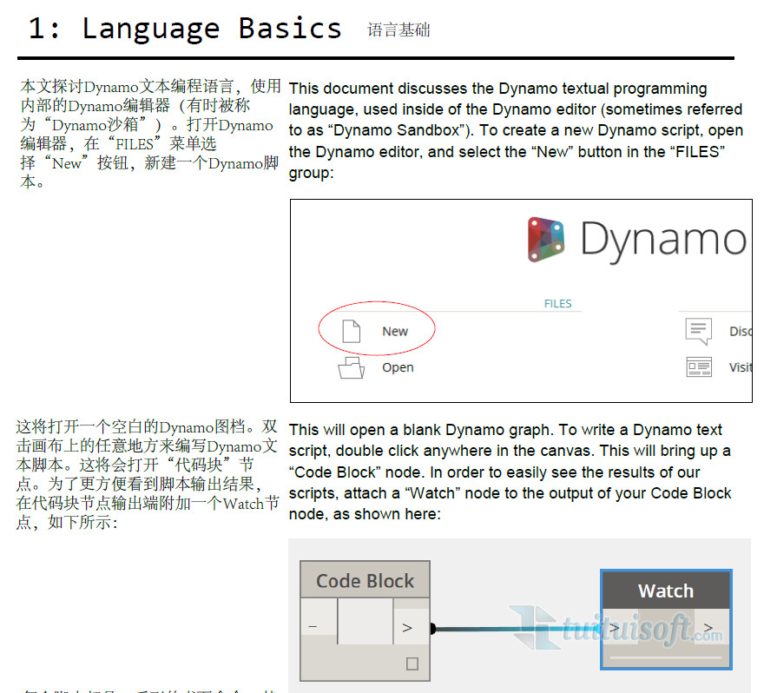Click the minus button on Code Block

(x=313, y=626)
